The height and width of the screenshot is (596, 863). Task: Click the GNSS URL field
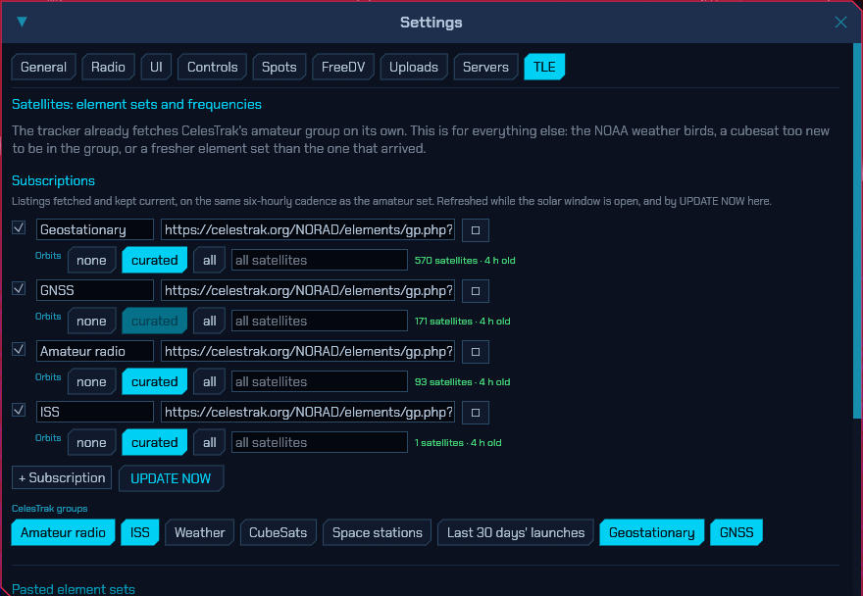pos(308,290)
